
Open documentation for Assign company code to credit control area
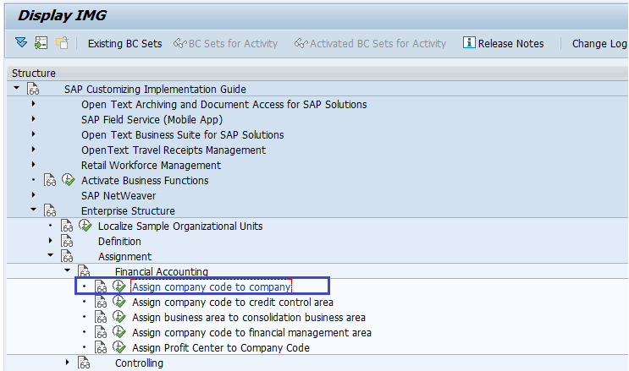tap(101, 302)
